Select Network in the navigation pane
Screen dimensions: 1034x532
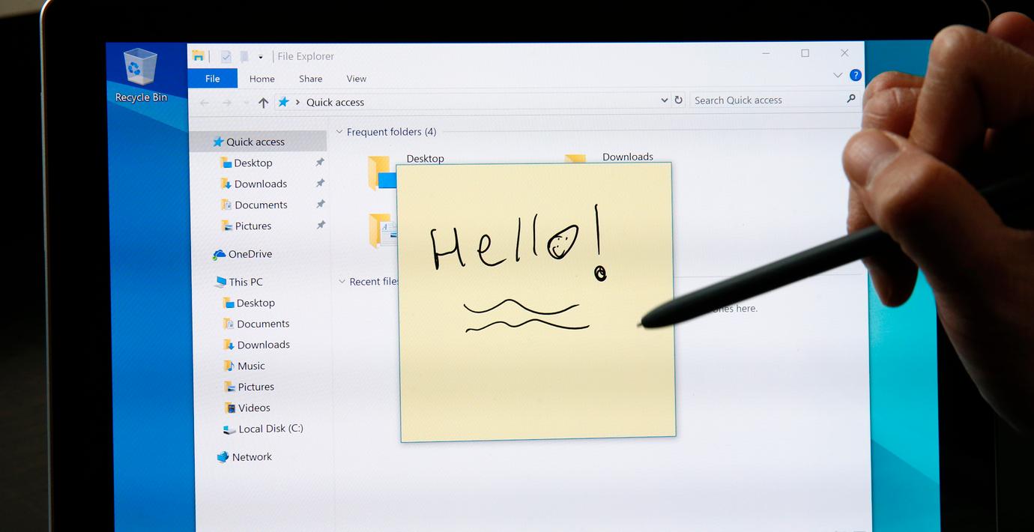[251, 456]
